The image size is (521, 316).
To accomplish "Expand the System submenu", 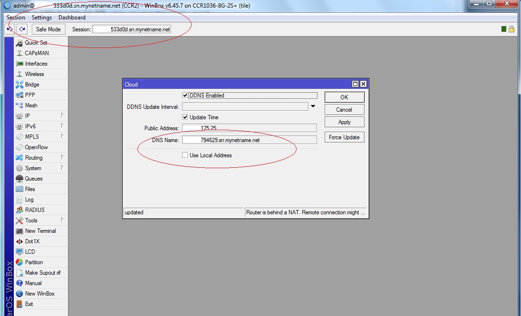I will pyautogui.click(x=62, y=168).
